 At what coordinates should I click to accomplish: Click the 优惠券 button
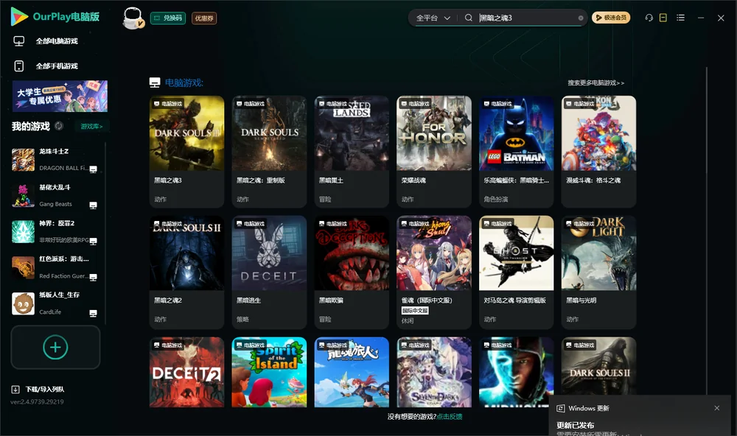click(204, 18)
